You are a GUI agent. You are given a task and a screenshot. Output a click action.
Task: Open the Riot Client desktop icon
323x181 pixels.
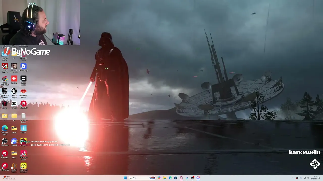tap(5, 154)
